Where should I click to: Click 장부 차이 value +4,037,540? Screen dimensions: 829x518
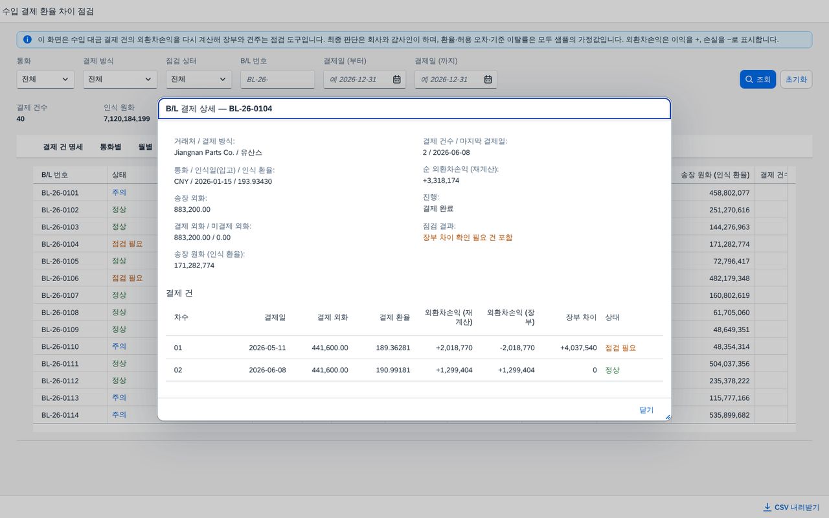[x=578, y=348]
